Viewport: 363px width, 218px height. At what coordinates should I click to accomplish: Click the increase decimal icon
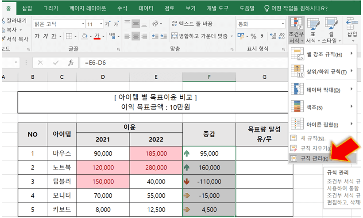point(273,36)
